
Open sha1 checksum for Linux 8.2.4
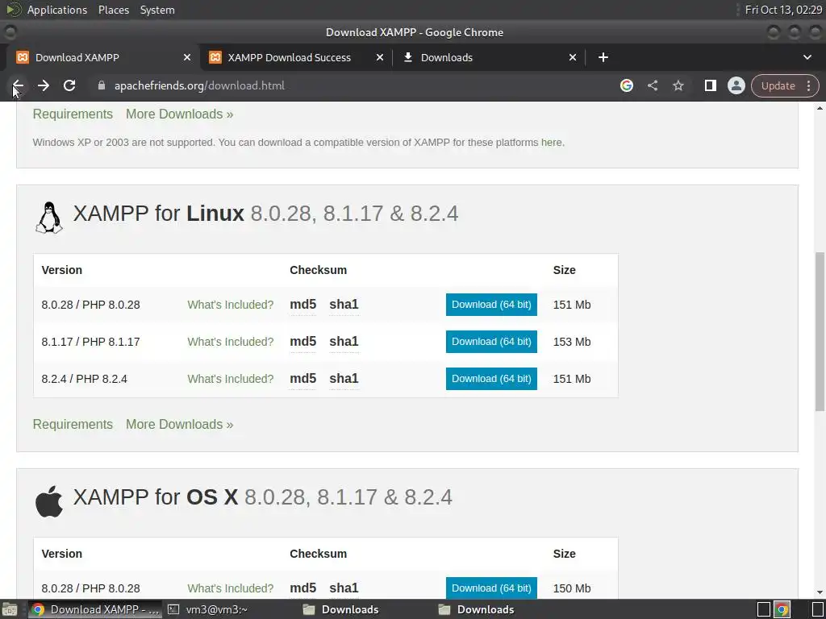[x=344, y=379]
